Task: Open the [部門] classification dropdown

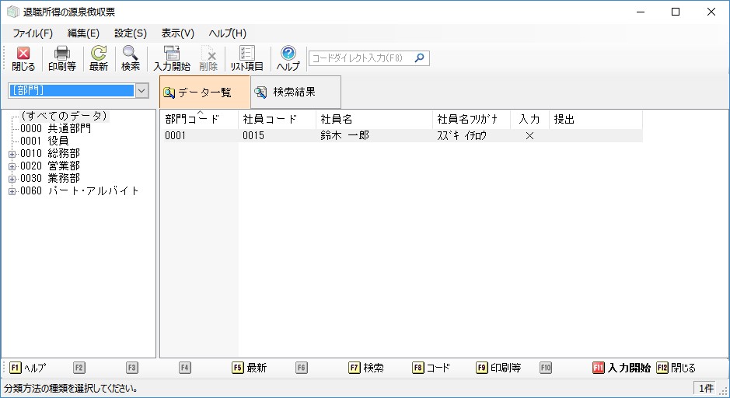Action: pyautogui.click(x=141, y=91)
